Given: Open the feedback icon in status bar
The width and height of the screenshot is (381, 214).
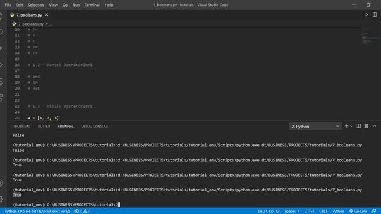Looking at the screenshot, I should click(374, 212).
